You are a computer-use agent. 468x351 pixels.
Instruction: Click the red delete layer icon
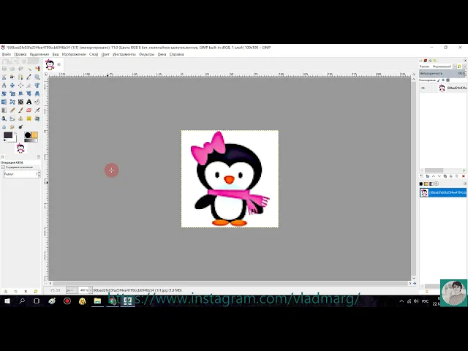click(463, 176)
